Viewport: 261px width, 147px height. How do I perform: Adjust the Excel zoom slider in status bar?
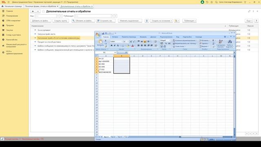(223, 139)
